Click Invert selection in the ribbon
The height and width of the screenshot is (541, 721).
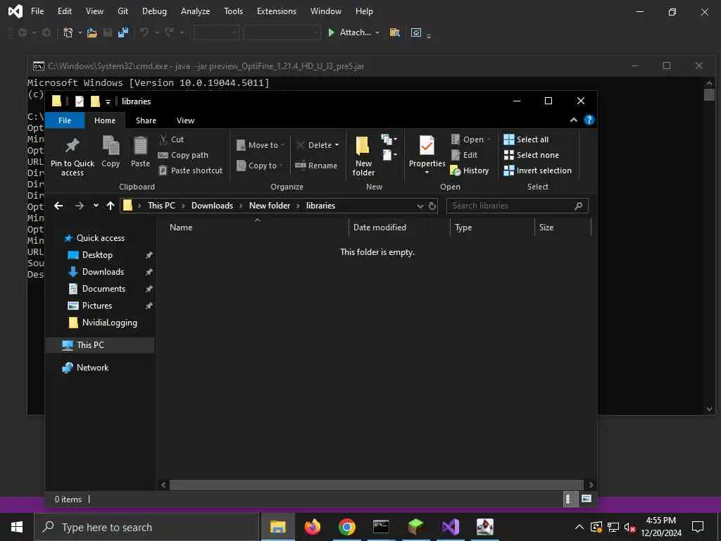pyautogui.click(x=537, y=170)
